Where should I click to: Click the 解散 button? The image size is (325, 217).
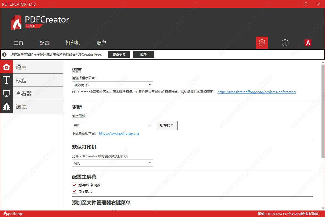tap(144, 55)
